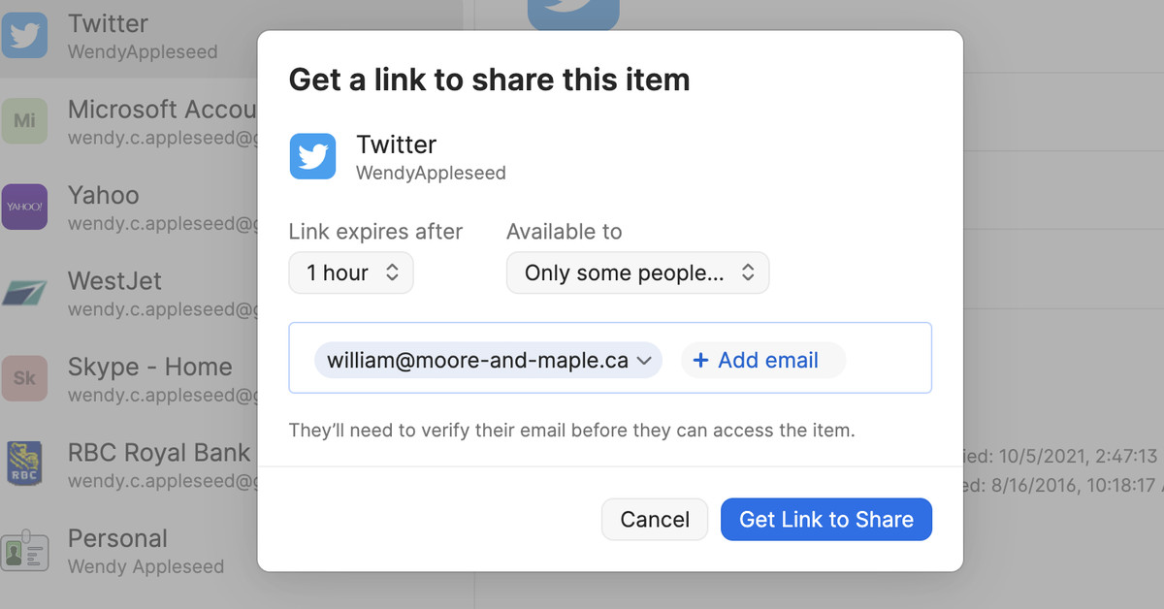Open the 'Link expires after' 1 hour dropdown
The height and width of the screenshot is (609, 1164).
(x=351, y=273)
